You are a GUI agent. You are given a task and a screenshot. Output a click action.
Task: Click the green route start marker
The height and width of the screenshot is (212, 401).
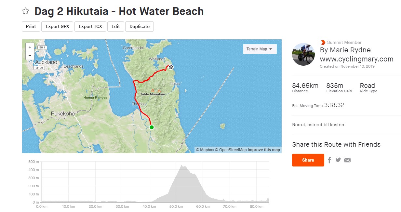click(151, 127)
